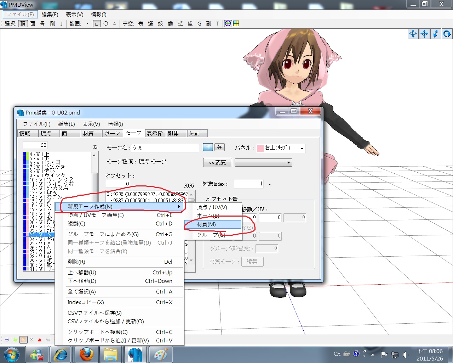Image resolution: width=453 pixels, height=363 pixels.
Task: Select the vertex (頂) selection mode
Action: (23, 23)
